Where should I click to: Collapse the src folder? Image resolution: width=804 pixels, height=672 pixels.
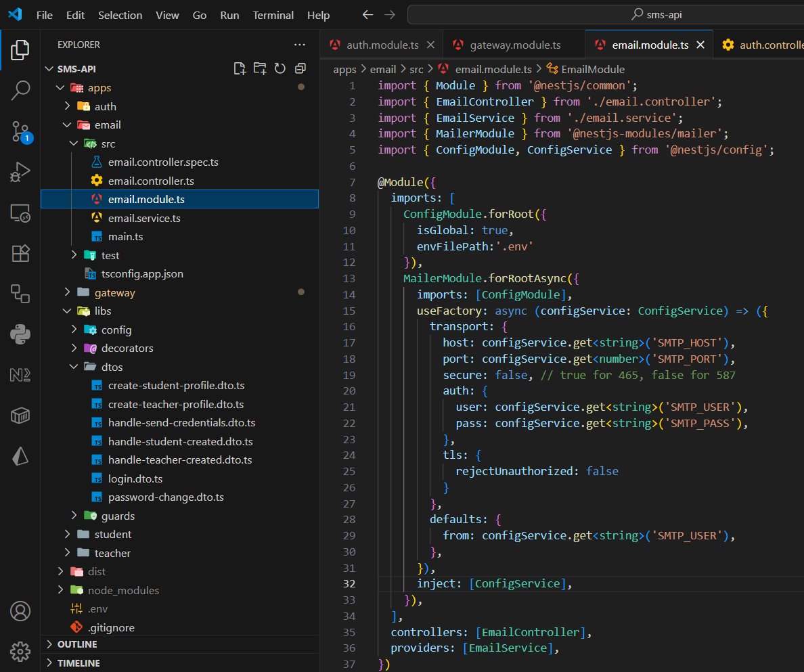pyautogui.click(x=73, y=143)
